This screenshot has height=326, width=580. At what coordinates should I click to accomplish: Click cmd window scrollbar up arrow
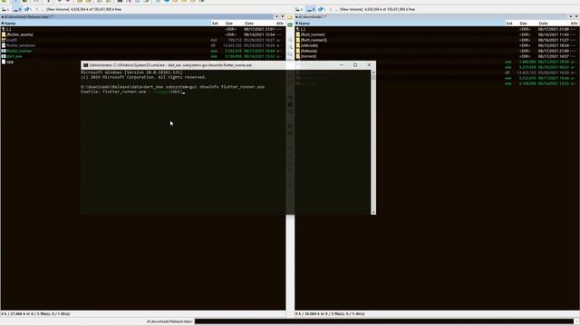(x=373, y=72)
